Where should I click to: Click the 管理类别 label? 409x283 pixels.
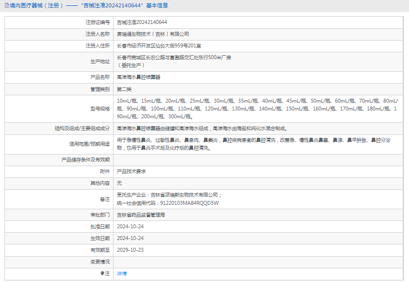[x=100, y=89]
